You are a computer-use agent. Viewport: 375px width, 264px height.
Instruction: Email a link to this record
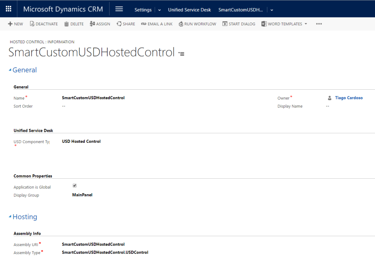pyautogui.click(x=157, y=24)
